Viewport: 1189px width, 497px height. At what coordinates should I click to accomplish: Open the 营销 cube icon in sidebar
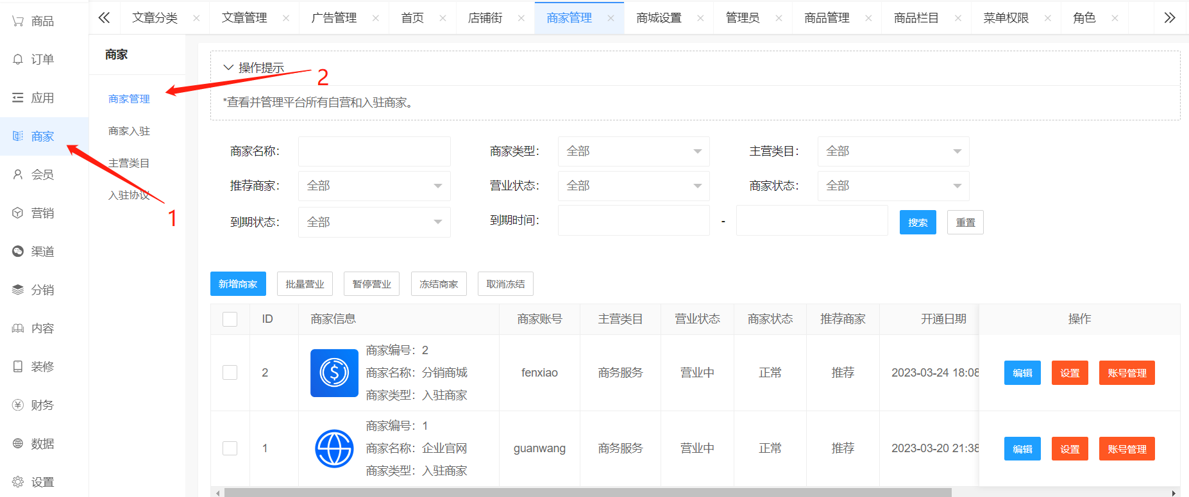18,213
